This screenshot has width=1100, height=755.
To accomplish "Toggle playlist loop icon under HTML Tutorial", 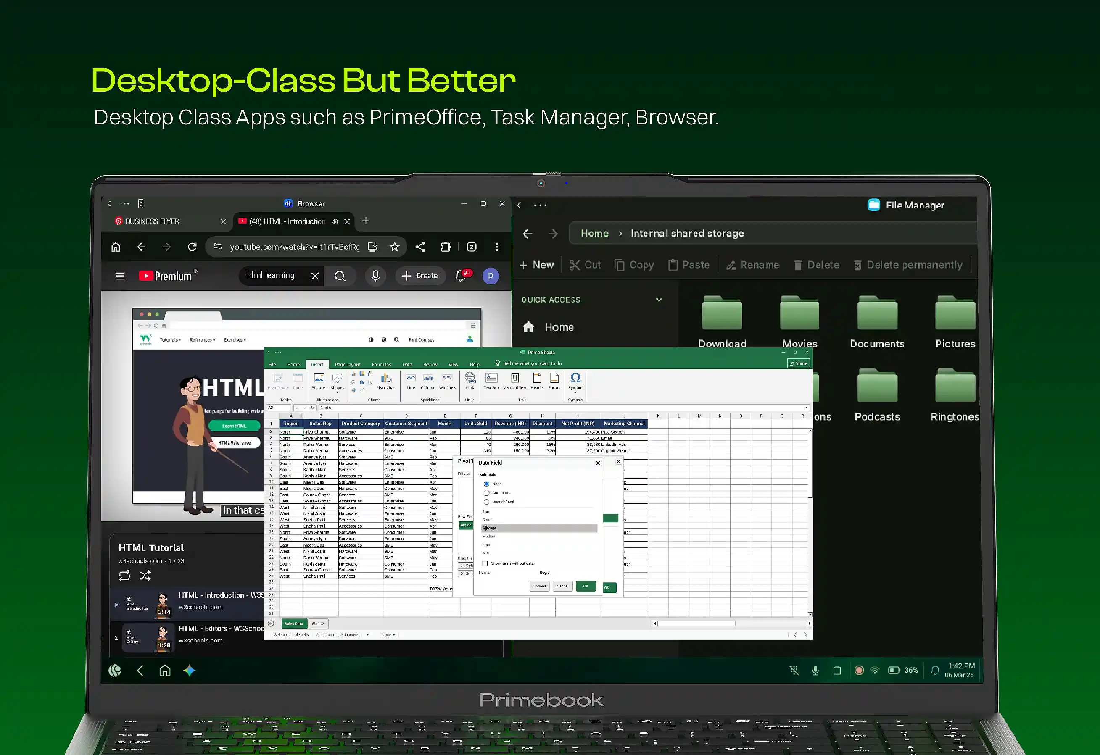I will [x=124, y=576].
